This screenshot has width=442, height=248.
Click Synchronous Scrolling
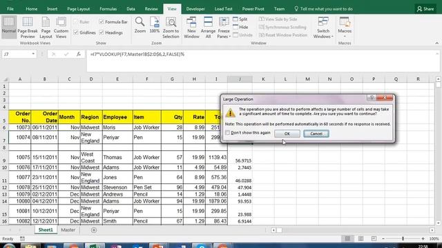pyautogui.click(x=282, y=27)
